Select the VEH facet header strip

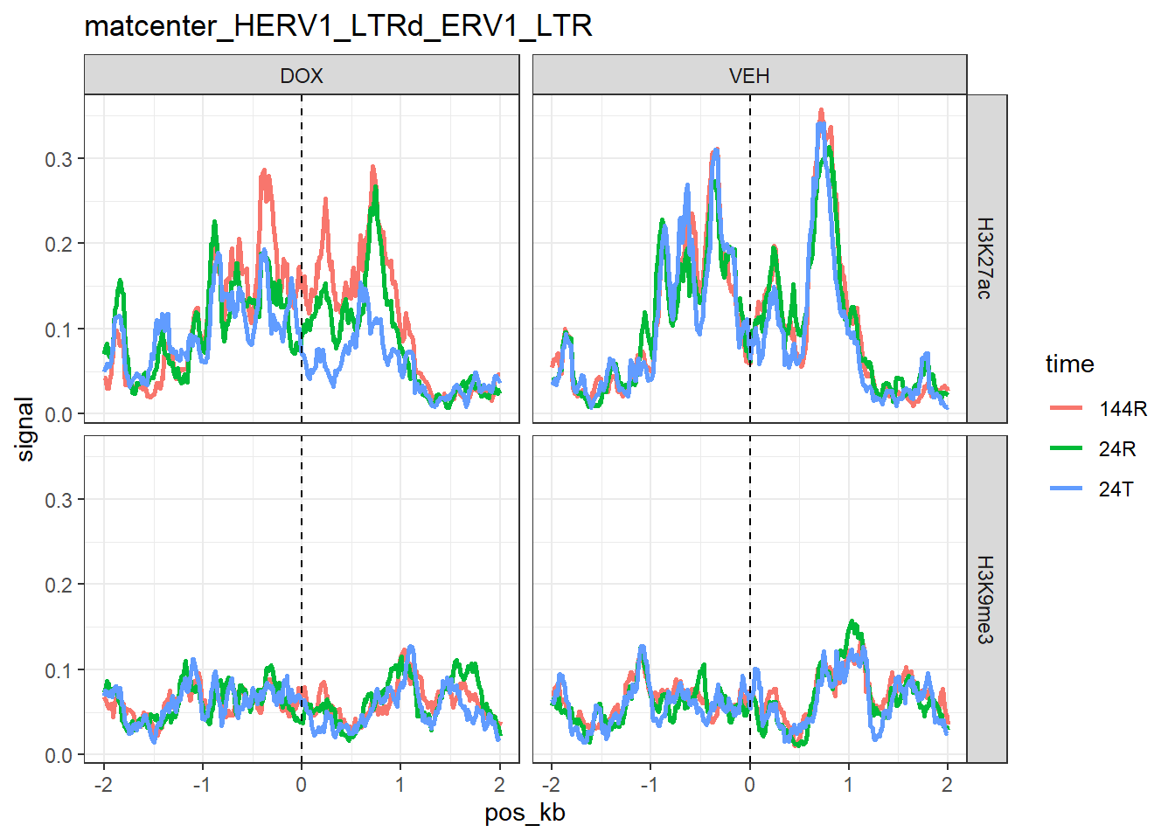point(749,75)
